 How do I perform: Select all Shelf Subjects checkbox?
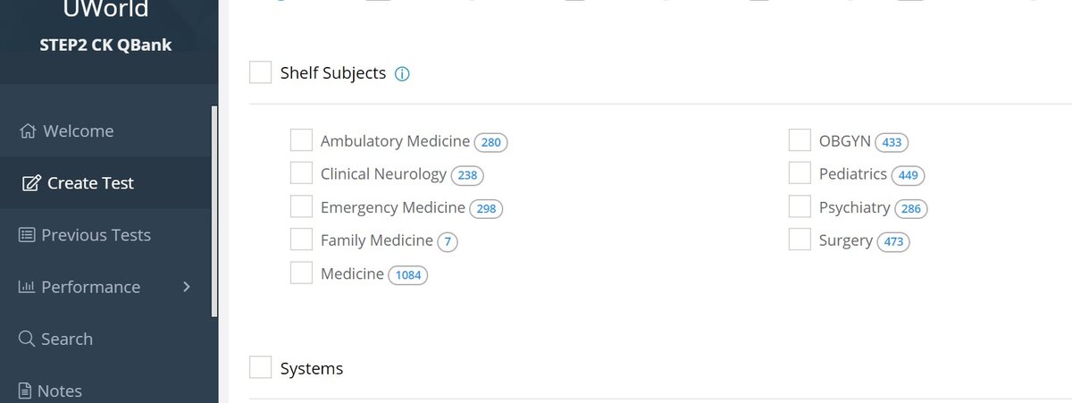pos(260,72)
